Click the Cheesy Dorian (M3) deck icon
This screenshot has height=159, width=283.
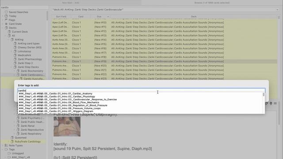coord(15,47)
